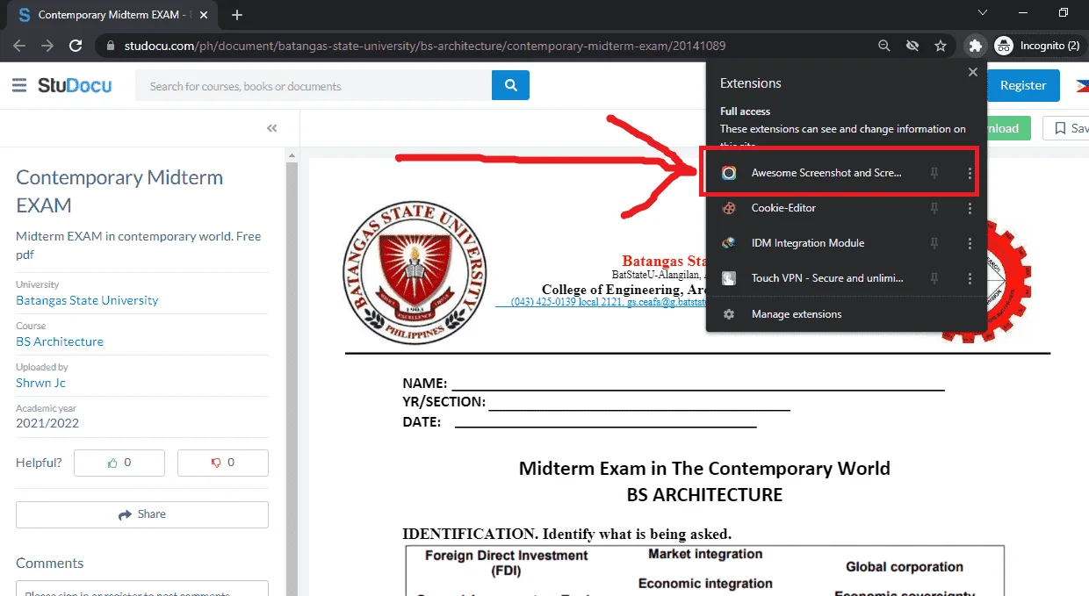
Task: Pin Cookie-Editor extension
Action: (x=934, y=208)
